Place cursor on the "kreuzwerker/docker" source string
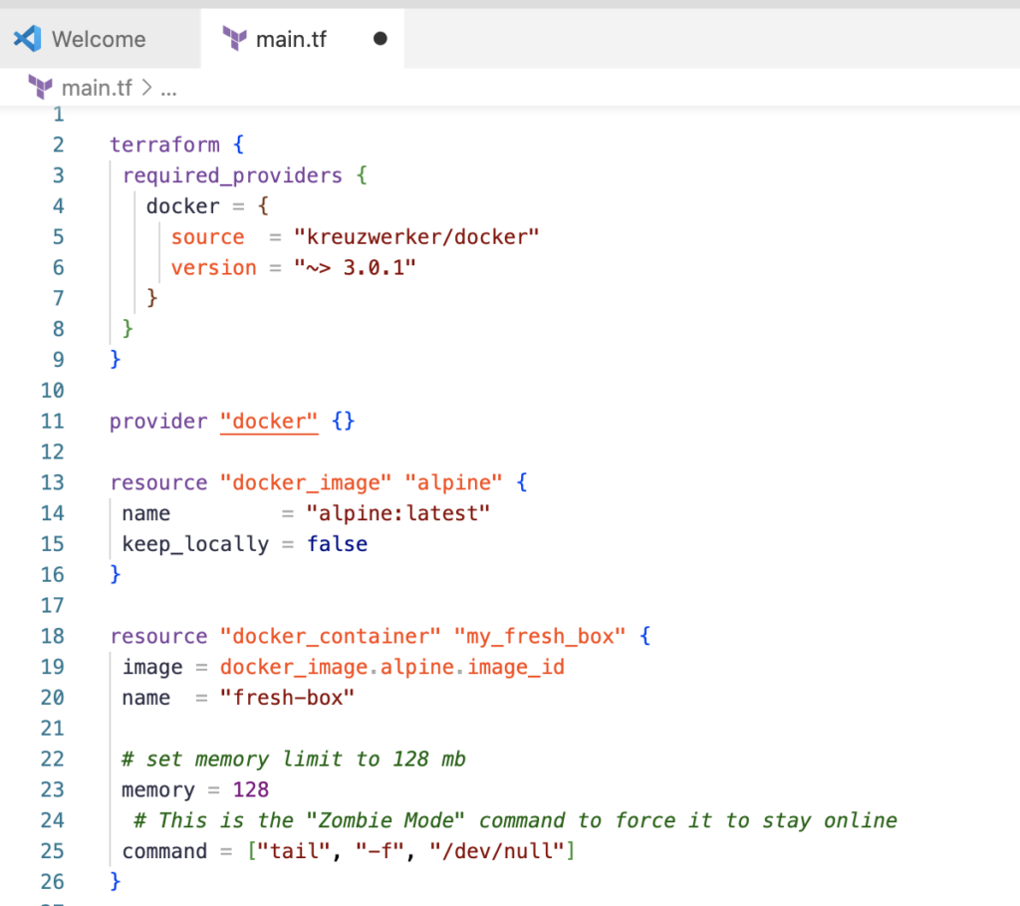 pyautogui.click(x=415, y=237)
